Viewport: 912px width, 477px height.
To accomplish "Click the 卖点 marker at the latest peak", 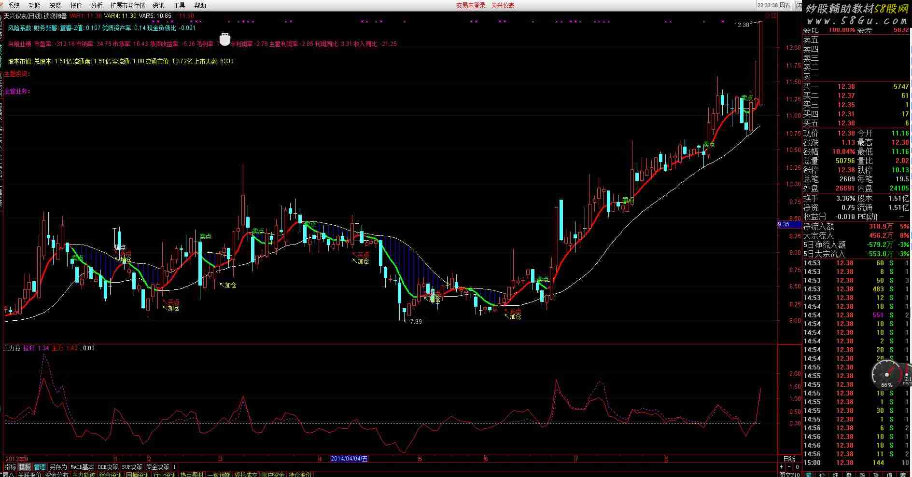I will point(747,98).
